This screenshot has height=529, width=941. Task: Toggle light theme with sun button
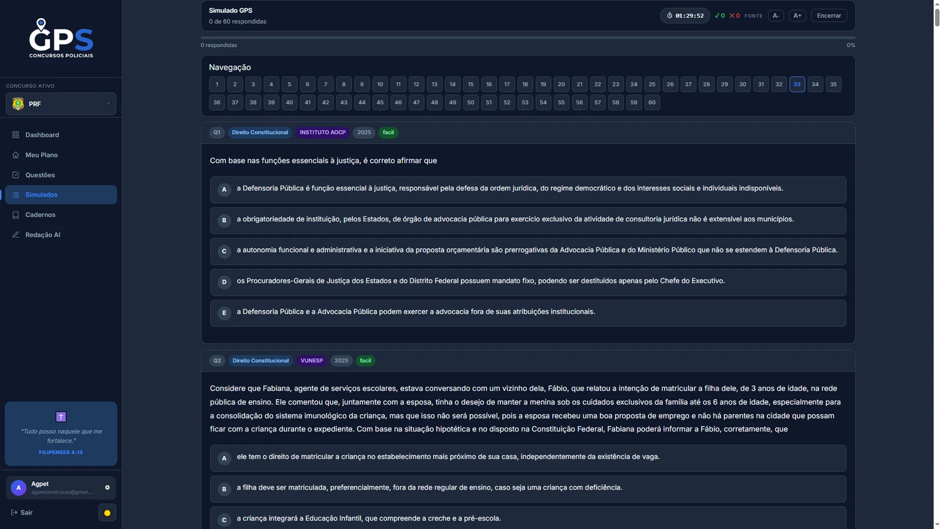[107, 513]
